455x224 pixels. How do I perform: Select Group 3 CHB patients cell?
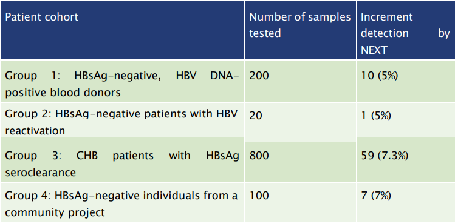point(122,159)
